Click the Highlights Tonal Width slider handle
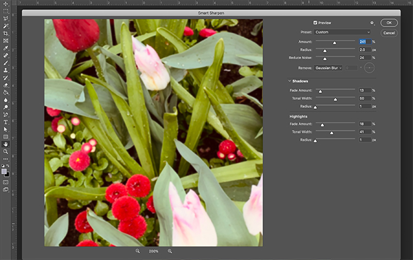413x260 pixels. pos(332,133)
